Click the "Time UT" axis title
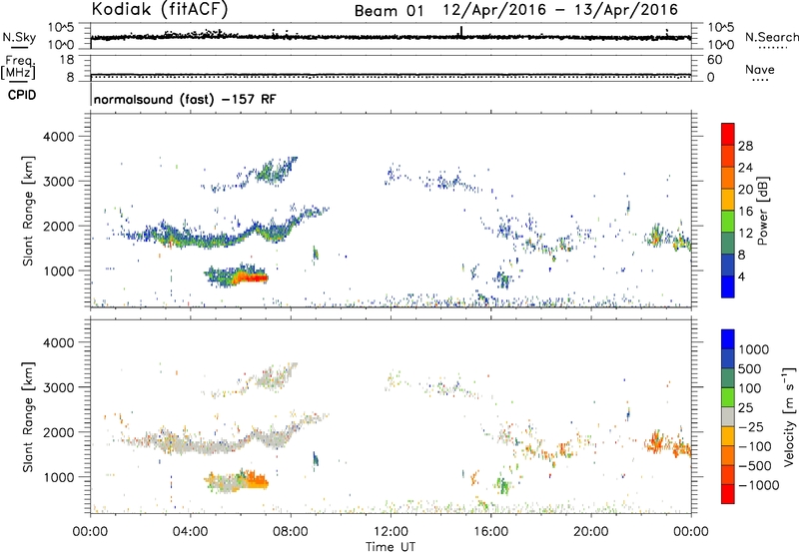Image resolution: width=799 pixels, height=553 pixels. click(x=391, y=546)
